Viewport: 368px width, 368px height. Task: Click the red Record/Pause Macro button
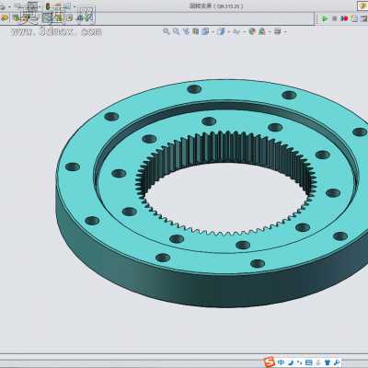pos(344,18)
